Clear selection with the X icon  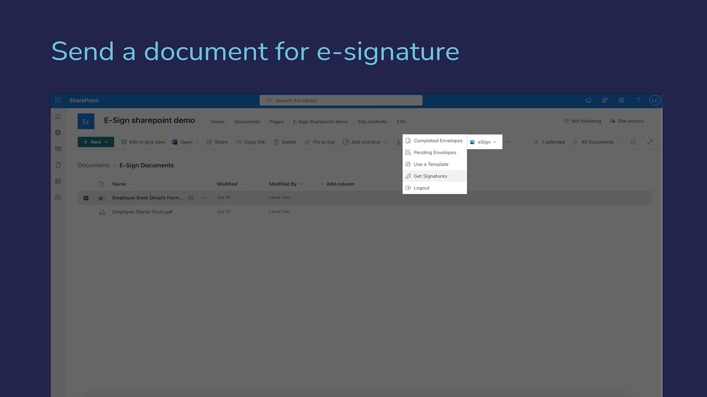tap(536, 142)
